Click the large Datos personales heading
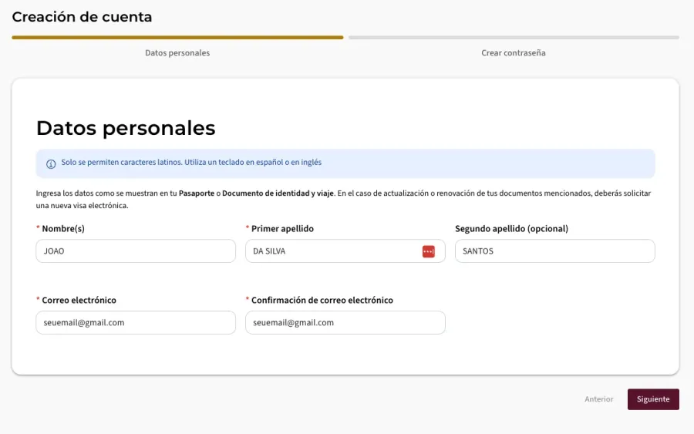The image size is (694, 434). (x=126, y=128)
